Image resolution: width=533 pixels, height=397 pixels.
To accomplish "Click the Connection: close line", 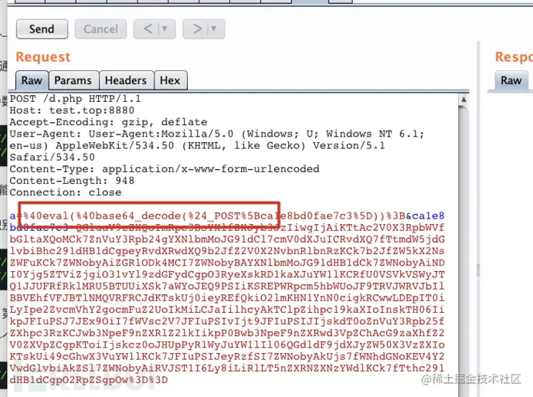I will coord(66,192).
